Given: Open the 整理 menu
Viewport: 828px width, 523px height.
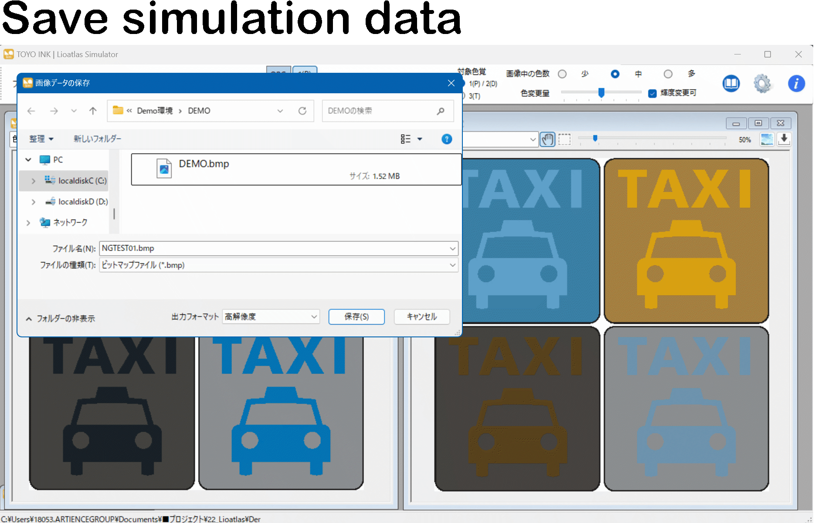Looking at the screenshot, I should point(41,139).
